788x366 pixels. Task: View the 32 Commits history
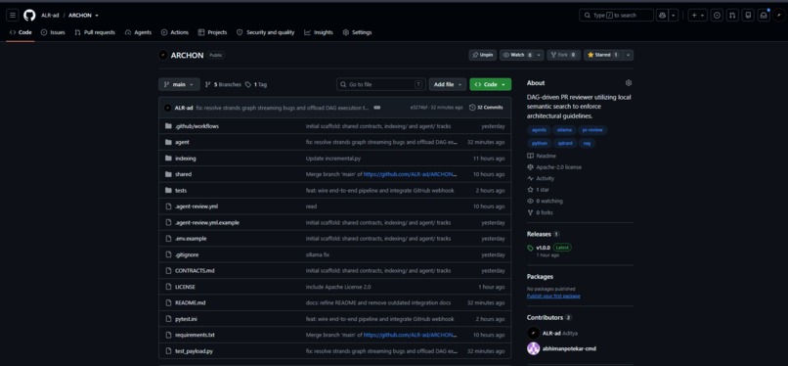coord(486,108)
